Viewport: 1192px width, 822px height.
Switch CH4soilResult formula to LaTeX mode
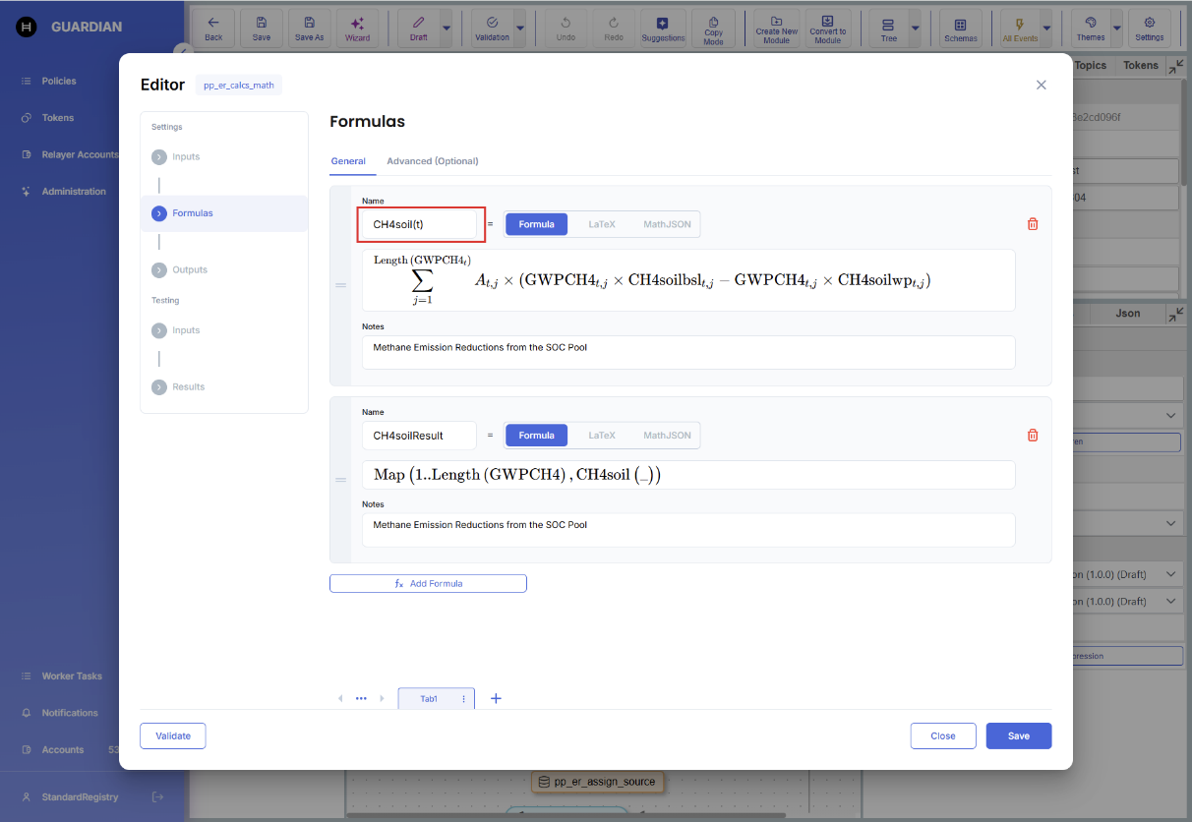(601, 436)
